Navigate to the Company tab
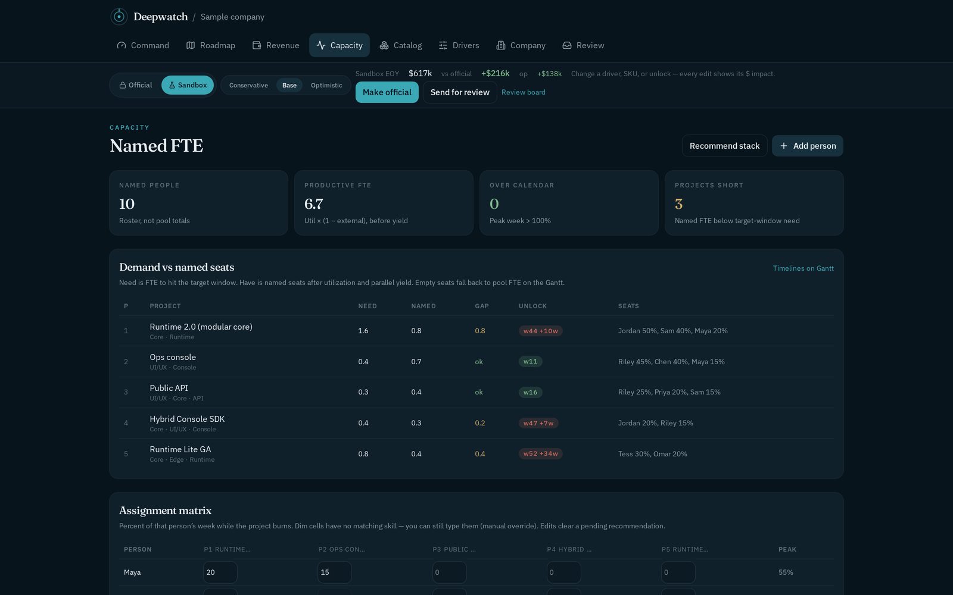Viewport: 953px width, 595px height. click(x=521, y=45)
